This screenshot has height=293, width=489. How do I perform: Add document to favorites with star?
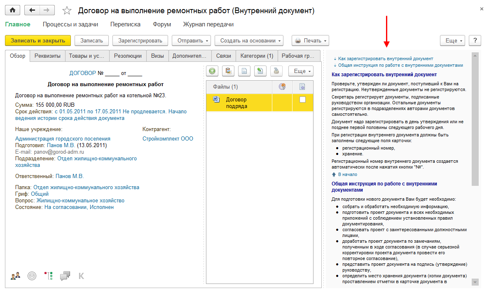pyautogui.click(x=67, y=11)
